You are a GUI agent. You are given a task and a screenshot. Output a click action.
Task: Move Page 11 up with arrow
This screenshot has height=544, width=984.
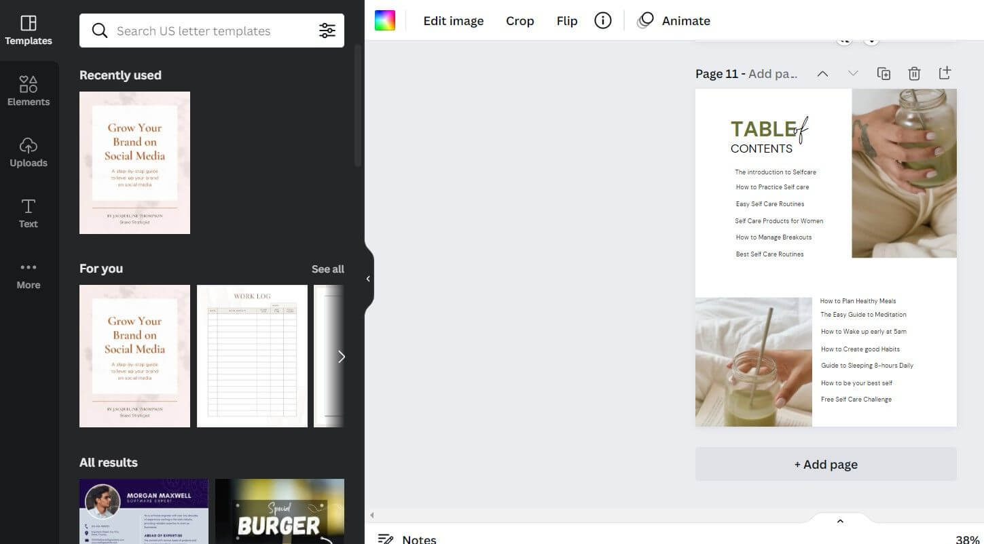click(822, 74)
